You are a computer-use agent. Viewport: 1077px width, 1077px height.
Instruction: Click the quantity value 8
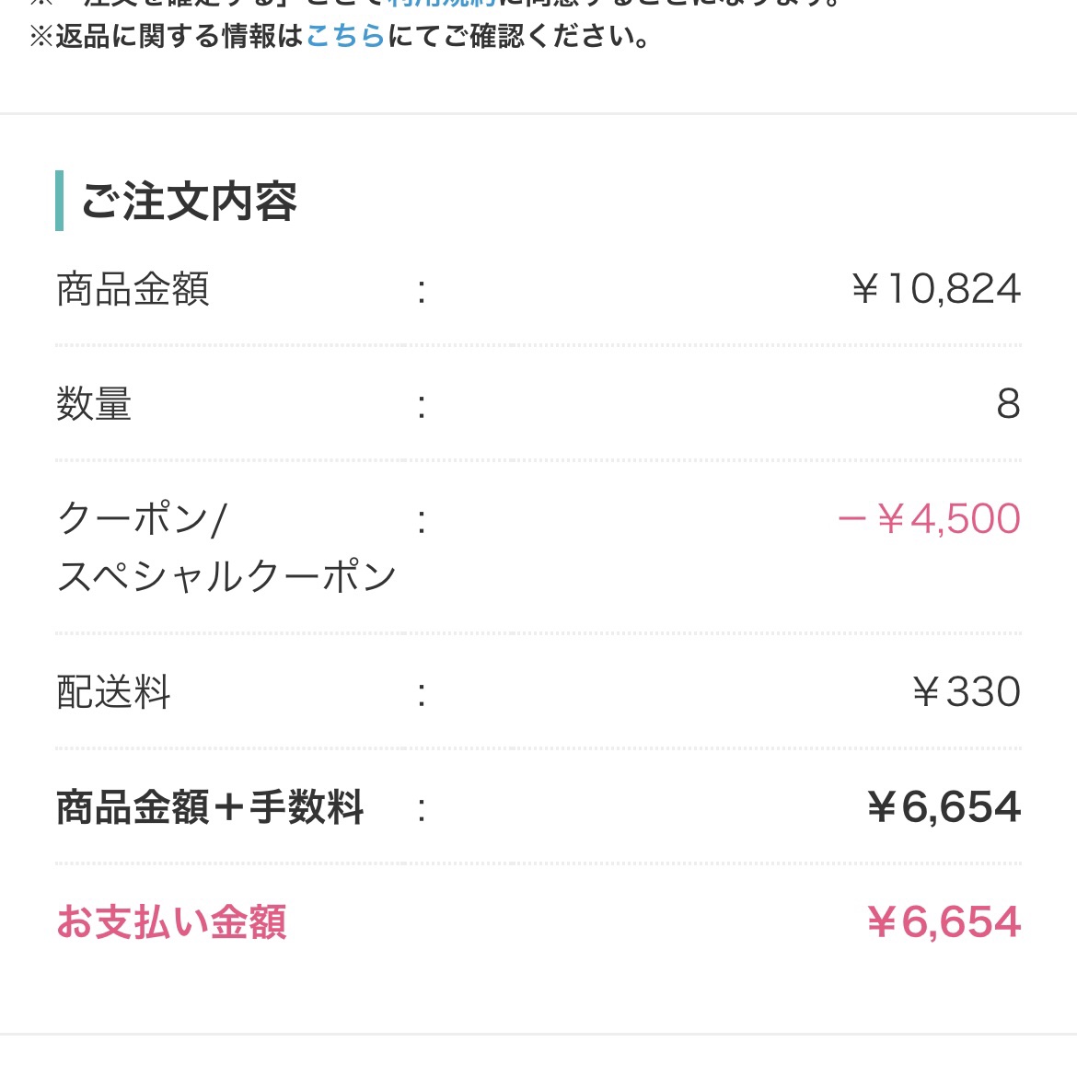(x=1008, y=404)
